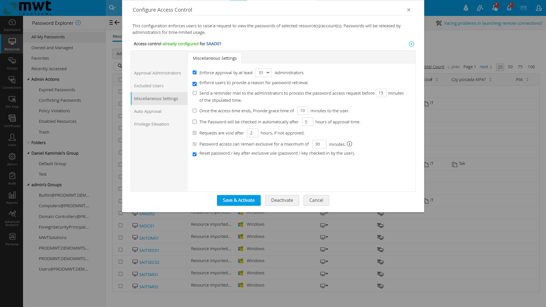Enable reminder mail to administrators checkbox

(x=195, y=93)
